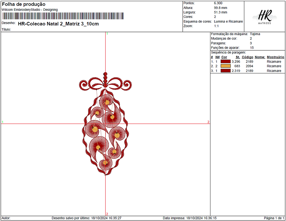The width and height of the screenshot is (286, 221).
Task: Click the red marker 2 at right edge
Action: point(208,122)
